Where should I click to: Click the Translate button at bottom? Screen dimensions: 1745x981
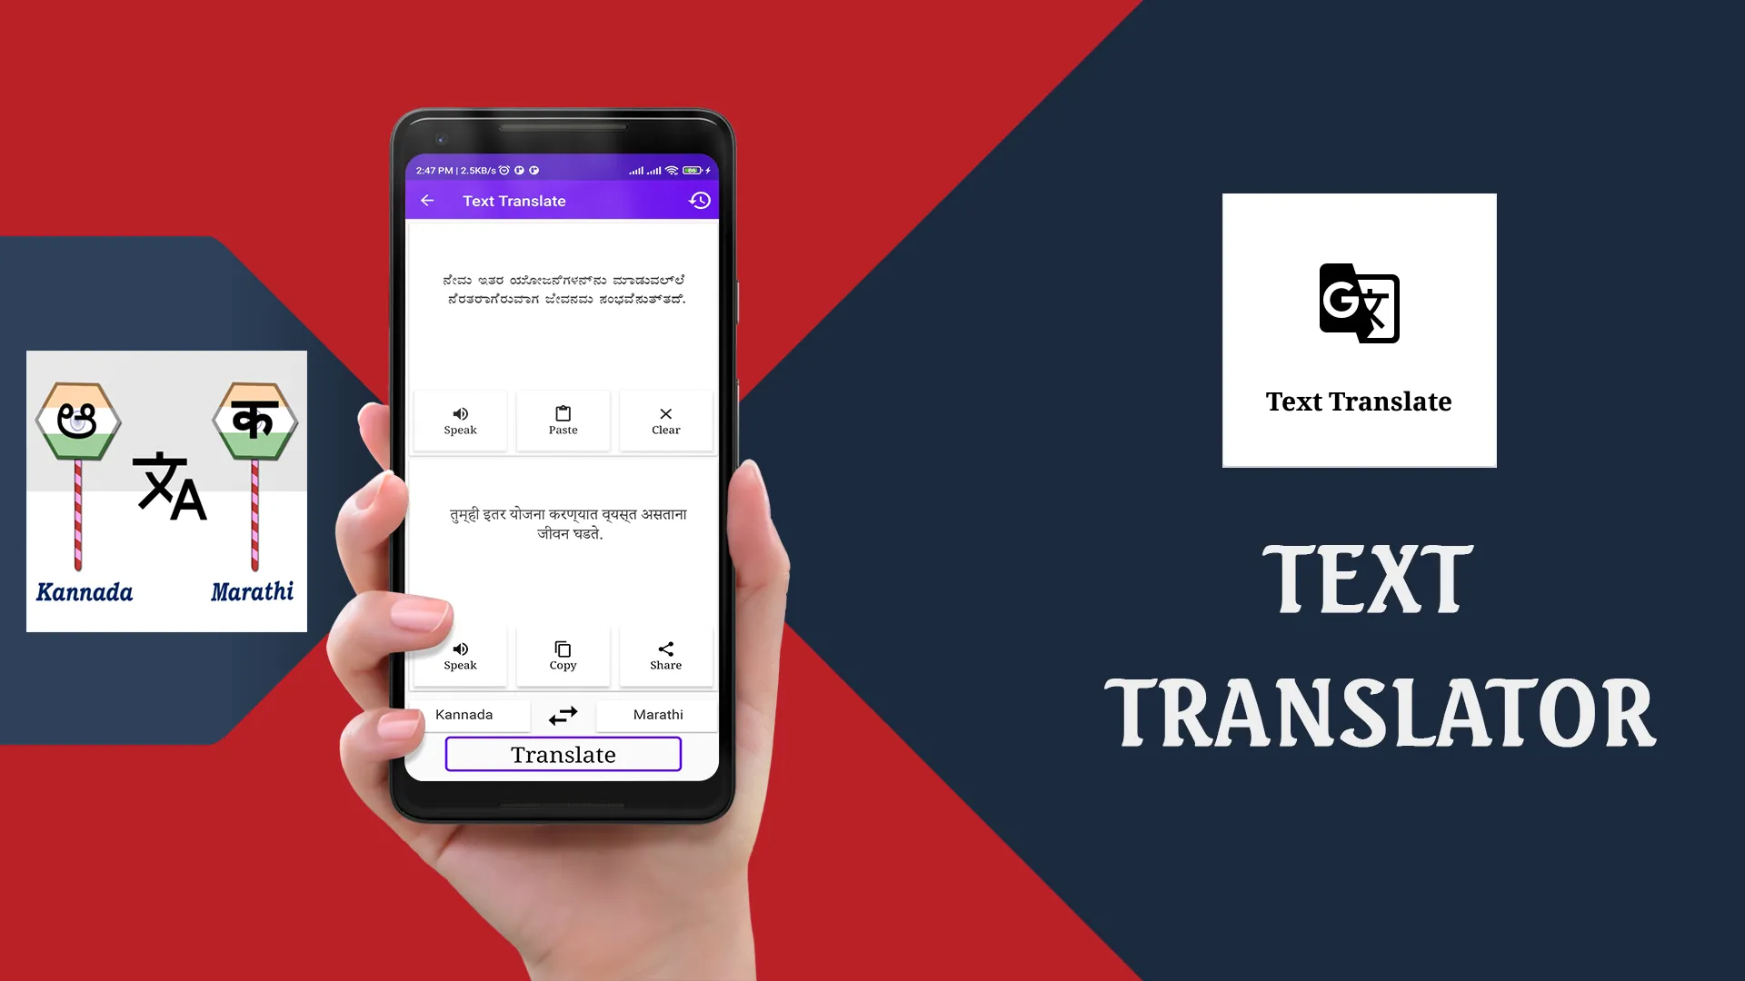click(x=563, y=755)
